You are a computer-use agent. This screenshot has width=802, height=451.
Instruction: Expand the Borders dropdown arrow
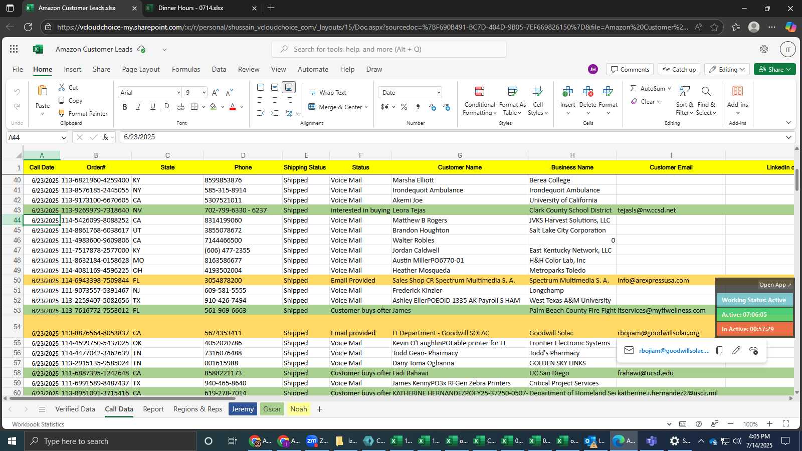204,107
